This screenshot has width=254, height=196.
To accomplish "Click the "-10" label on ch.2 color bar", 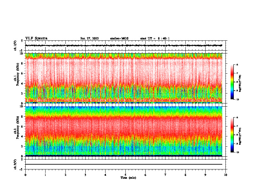I will (237, 152).
